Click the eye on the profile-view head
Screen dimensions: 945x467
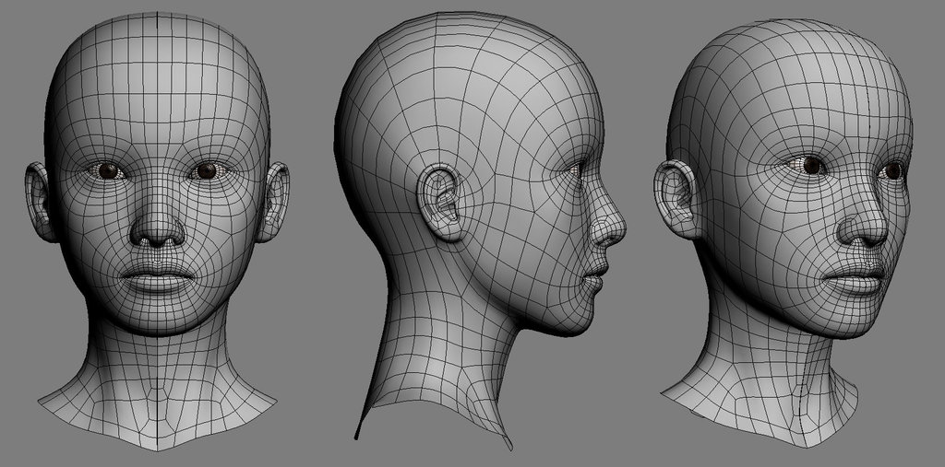(x=577, y=170)
